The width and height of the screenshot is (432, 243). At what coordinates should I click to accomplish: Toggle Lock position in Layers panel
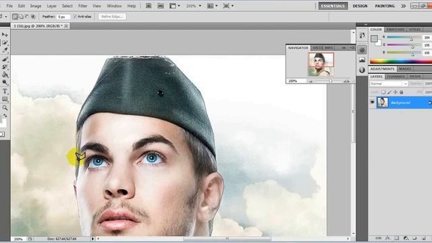396,92
